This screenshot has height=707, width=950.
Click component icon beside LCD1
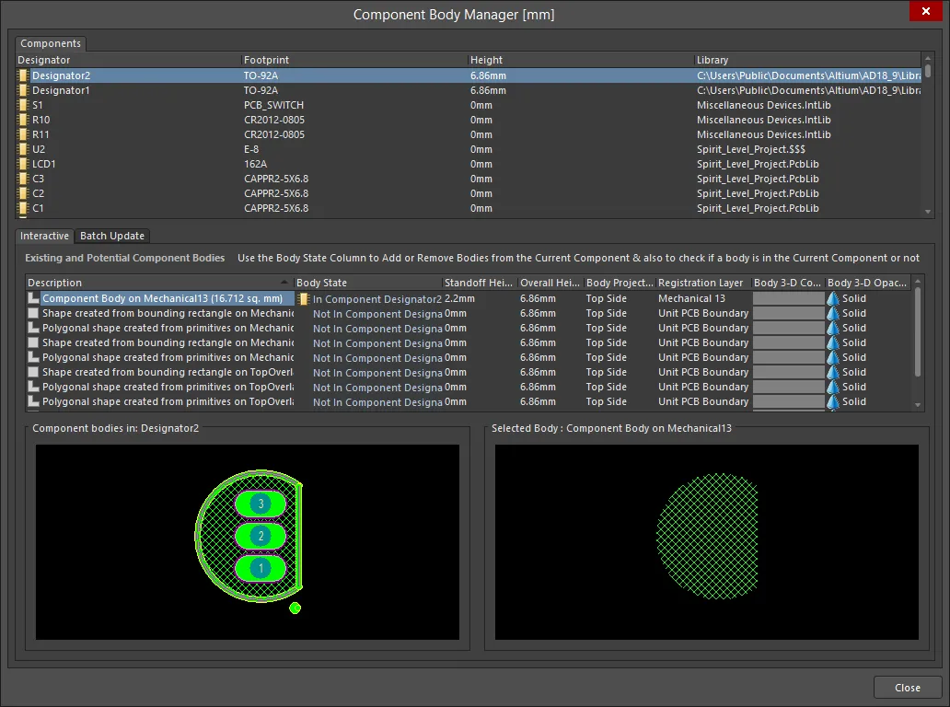coord(23,164)
